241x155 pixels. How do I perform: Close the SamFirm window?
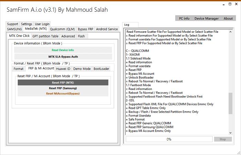point(237,4)
